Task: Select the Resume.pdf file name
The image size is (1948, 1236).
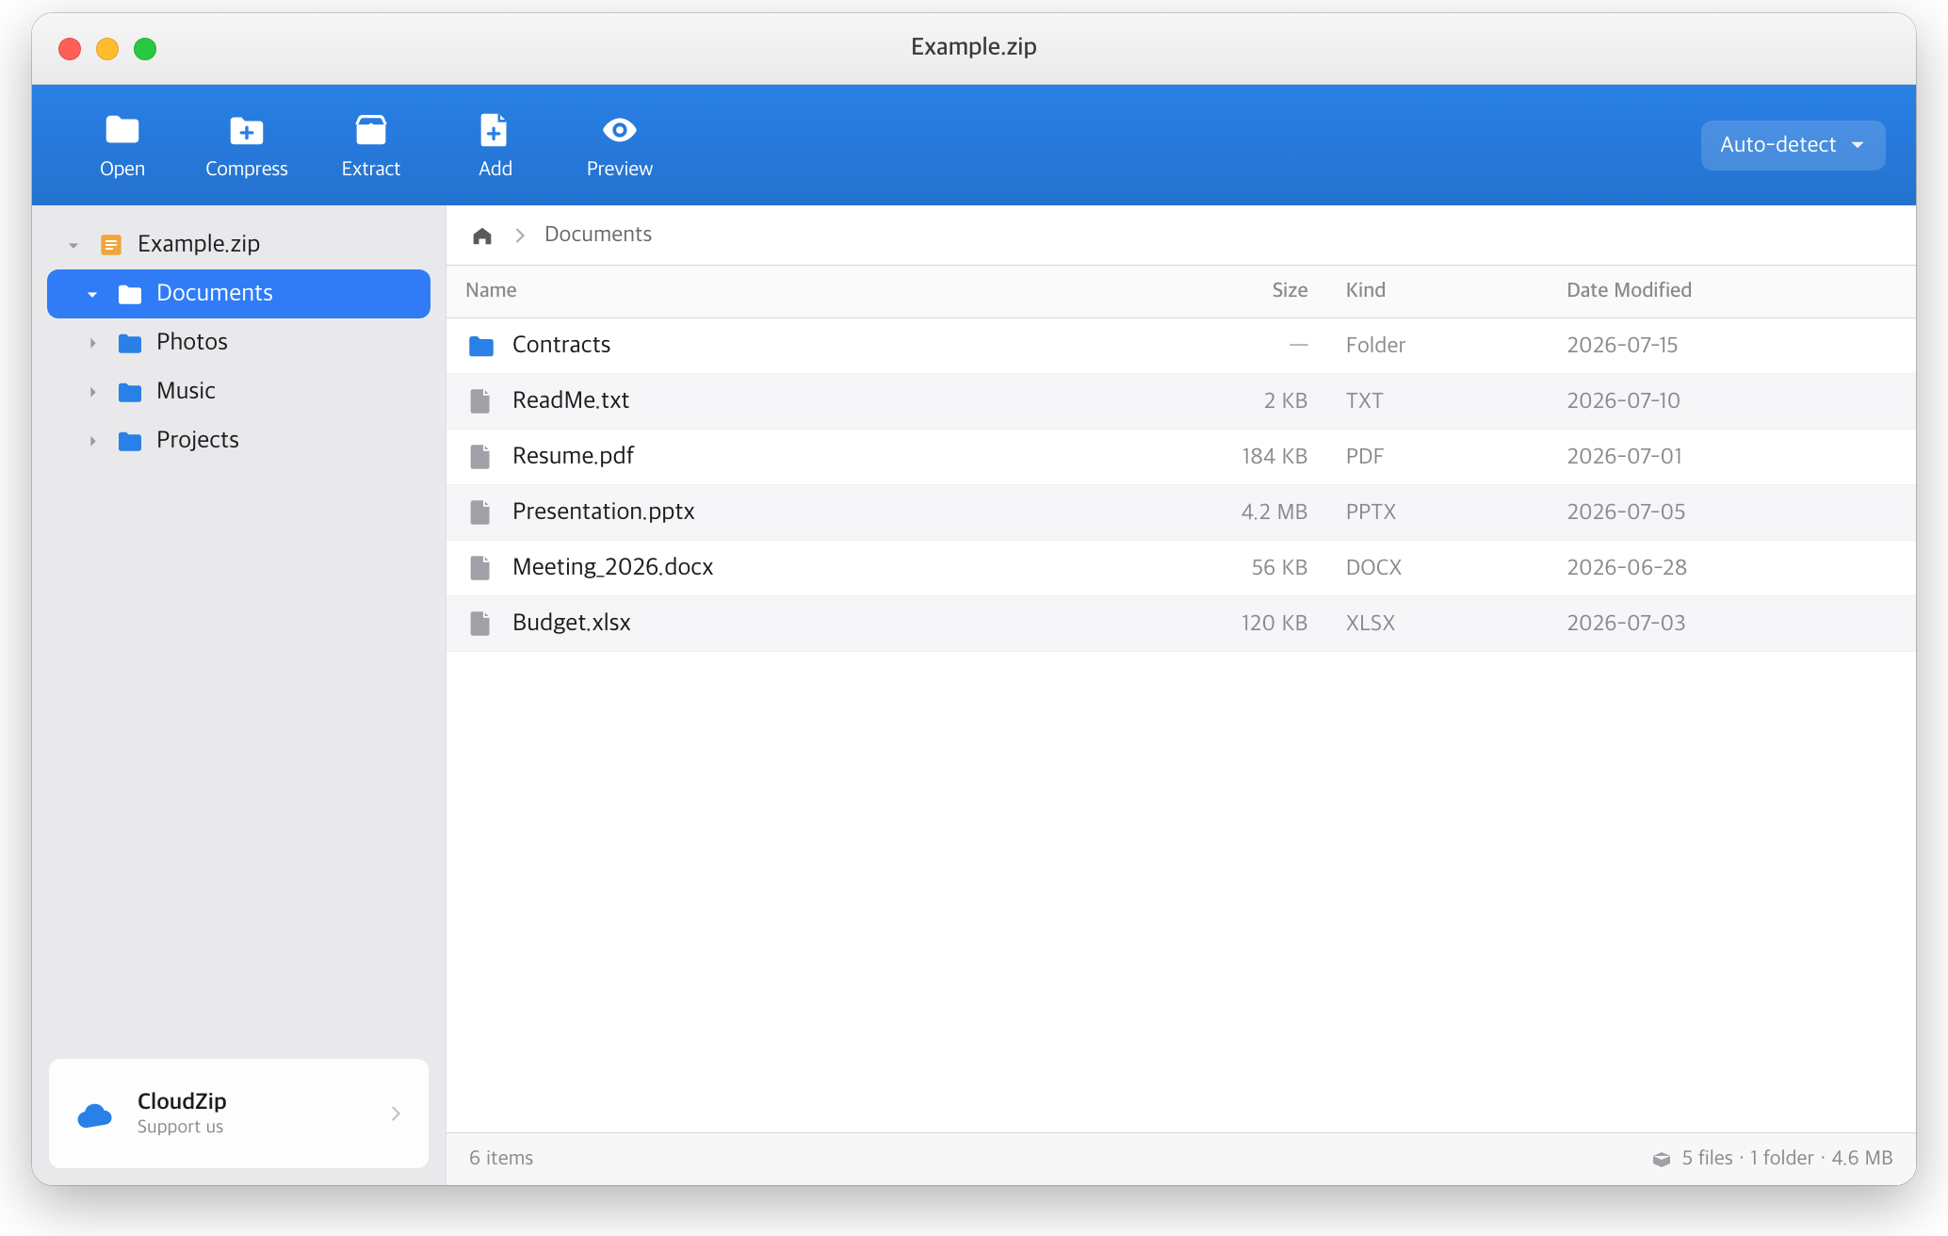Action: pos(573,456)
